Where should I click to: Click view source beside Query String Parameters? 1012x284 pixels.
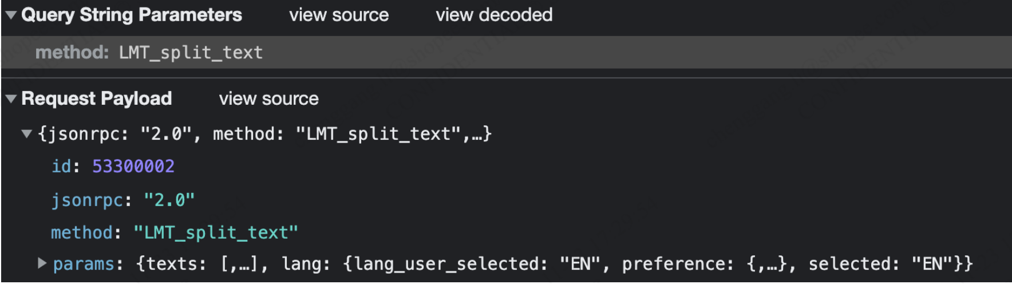click(x=339, y=15)
